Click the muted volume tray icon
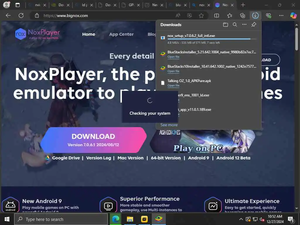 [262, 219]
